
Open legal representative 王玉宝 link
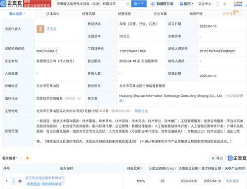pyautogui.click(x=51, y=29)
